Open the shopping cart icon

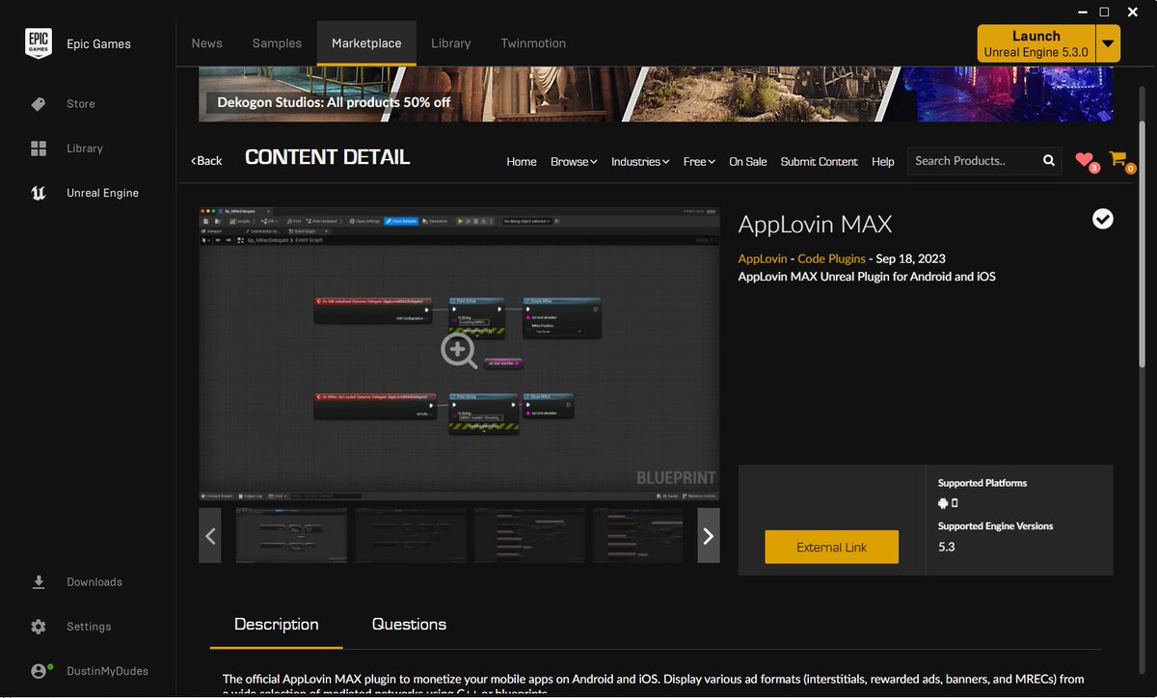[x=1119, y=160]
